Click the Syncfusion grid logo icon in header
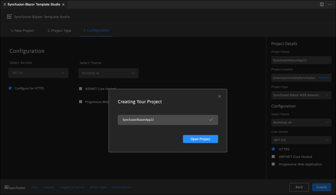 click(9, 17)
